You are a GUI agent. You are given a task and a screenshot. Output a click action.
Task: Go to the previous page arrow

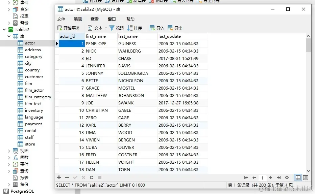pos(254,177)
